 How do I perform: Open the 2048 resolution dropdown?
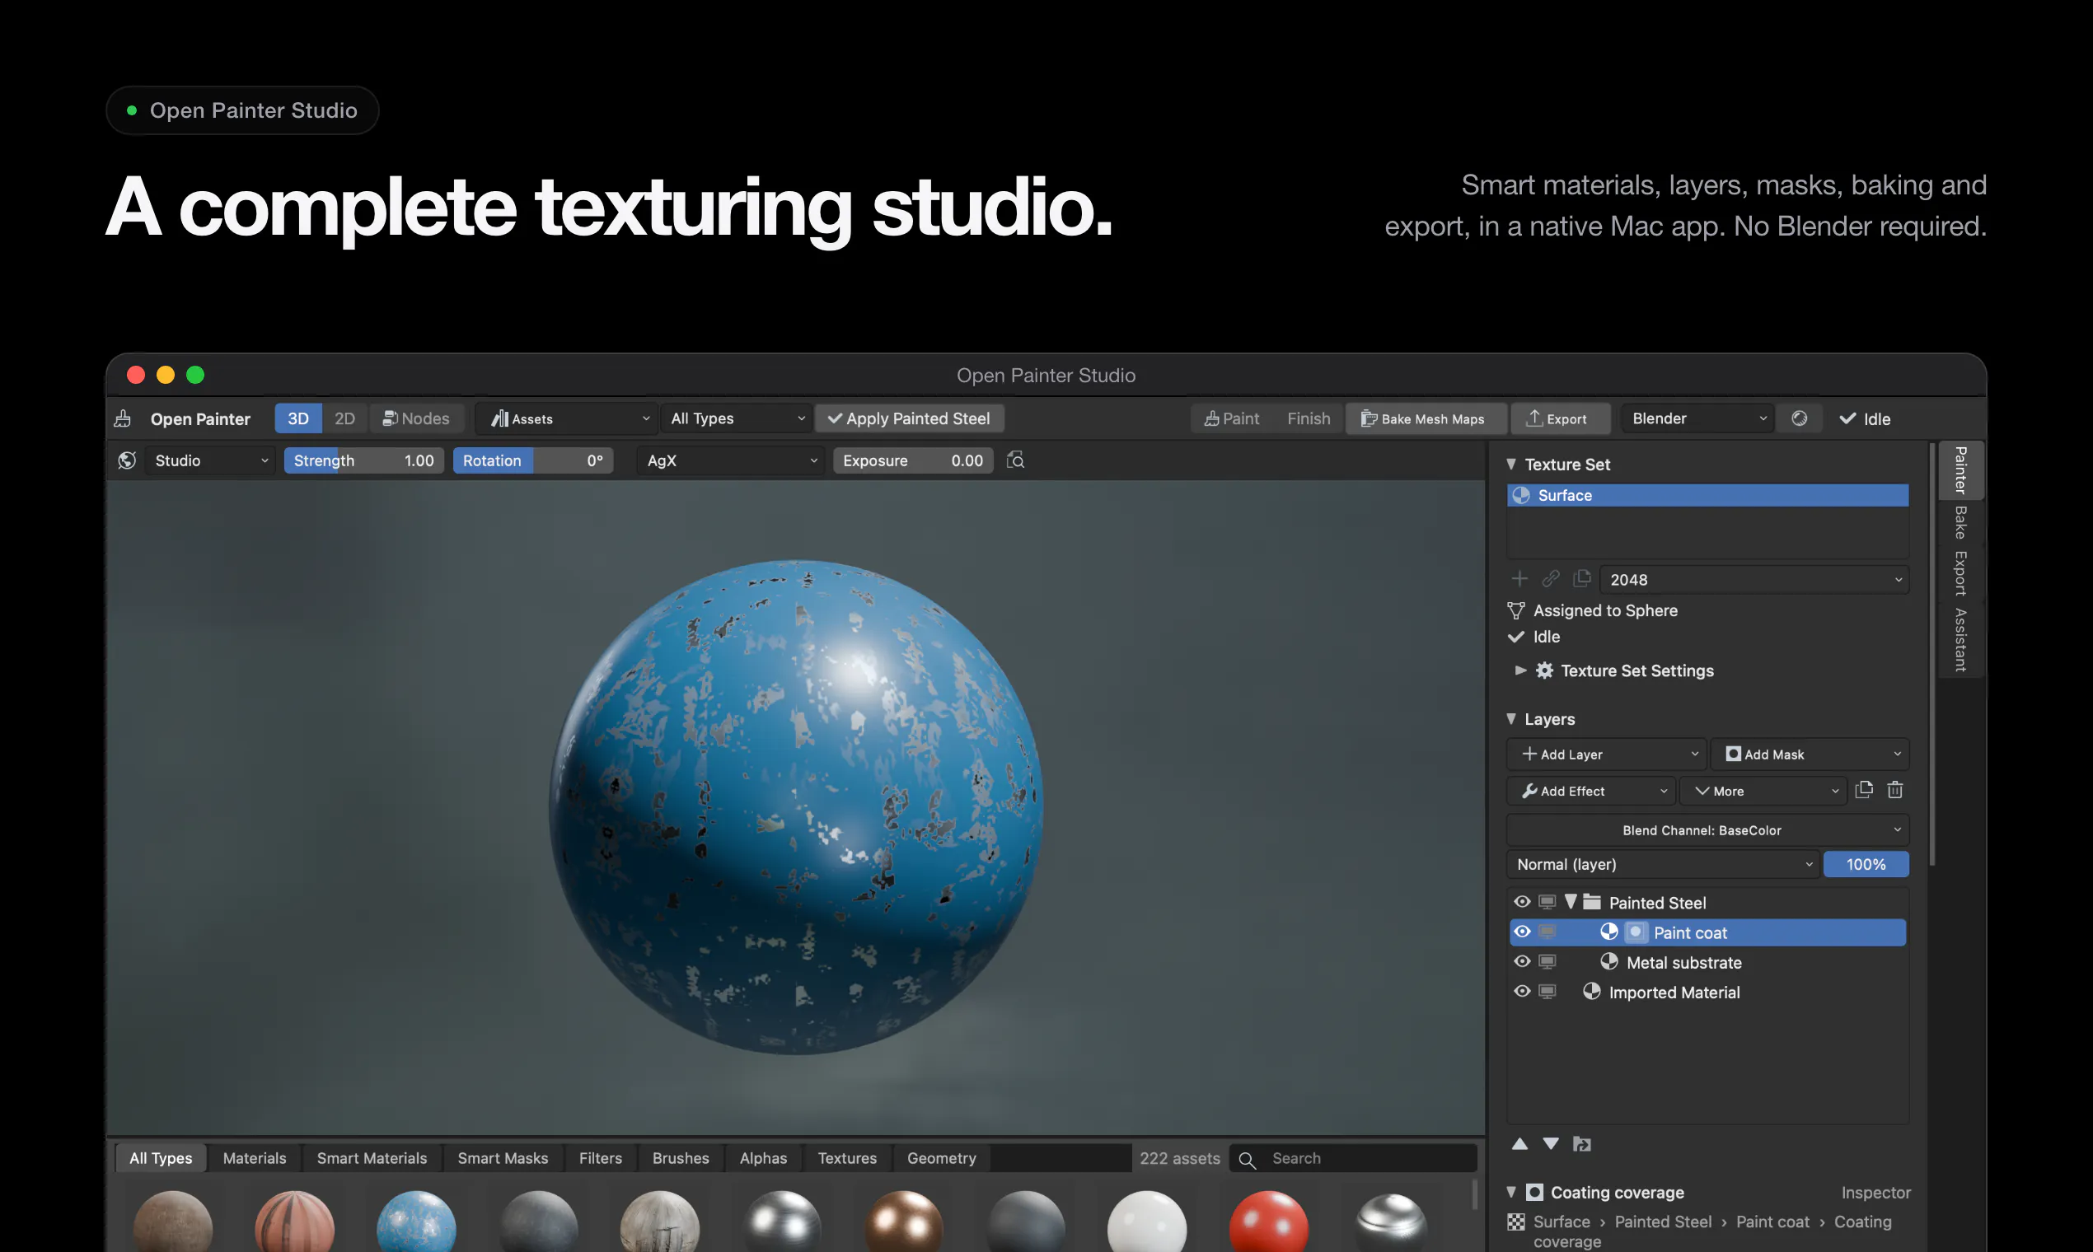click(1754, 580)
